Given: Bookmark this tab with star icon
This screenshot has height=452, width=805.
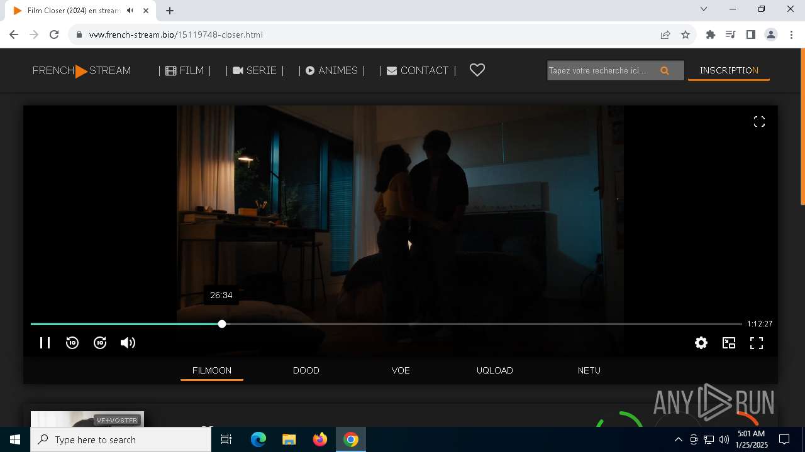Looking at the screenshot, I should (x=686, y=35).
